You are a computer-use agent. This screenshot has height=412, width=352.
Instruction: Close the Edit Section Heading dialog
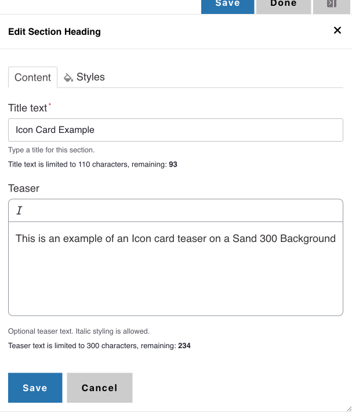[338, 31]
